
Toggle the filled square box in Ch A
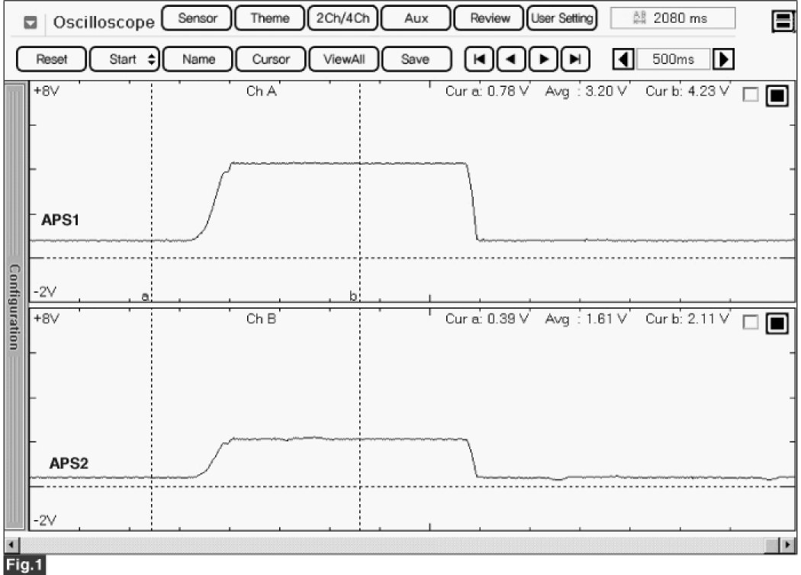pos(777,95)
